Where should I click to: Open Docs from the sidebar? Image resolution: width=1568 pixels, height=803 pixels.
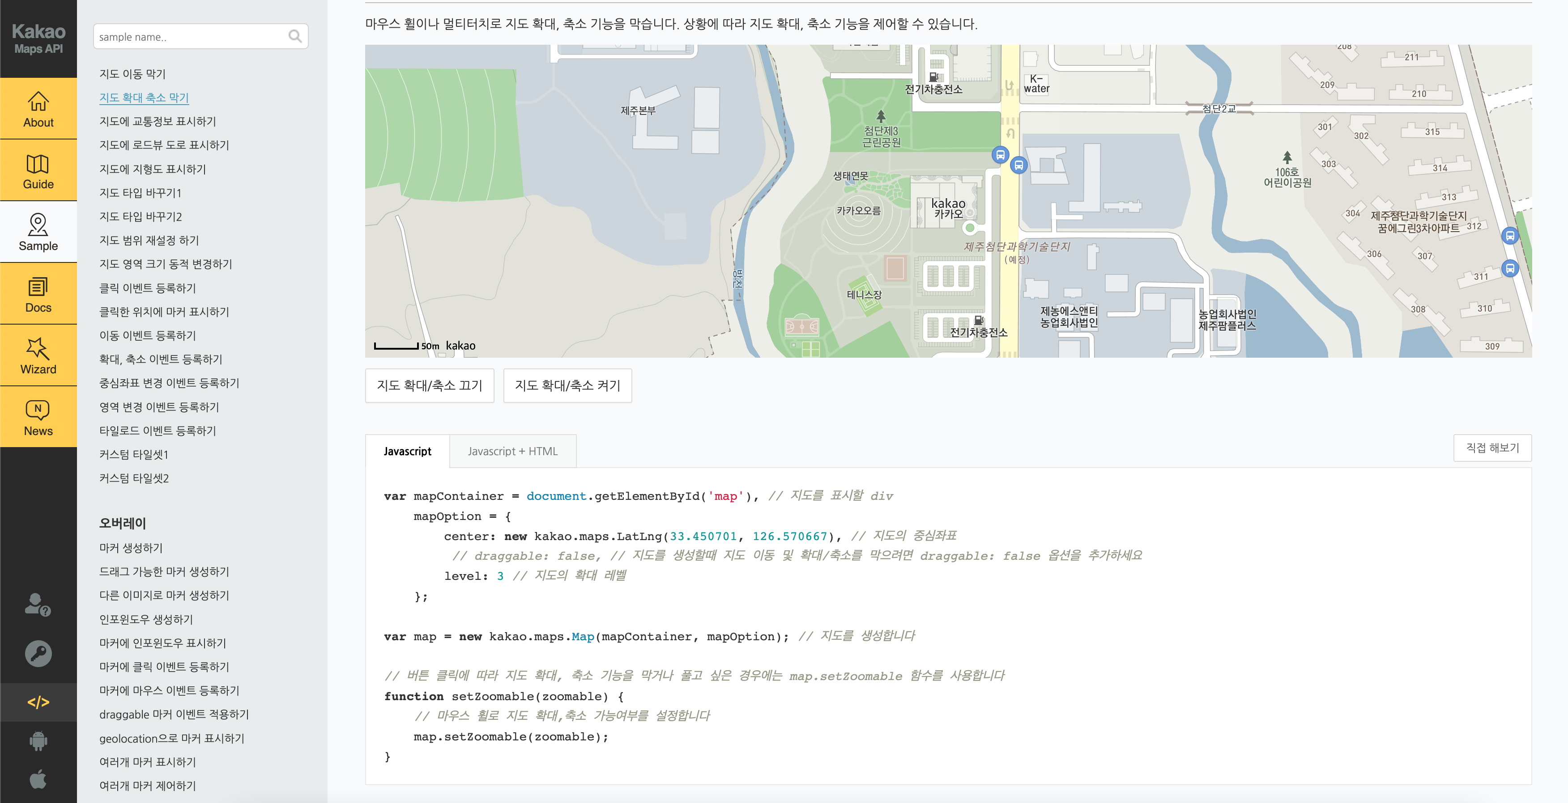pyautogui.click(x=38, y=294)
